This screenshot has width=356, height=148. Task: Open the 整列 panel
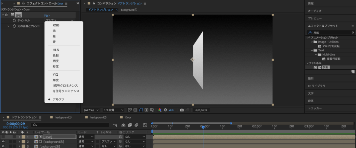(310, 78)
